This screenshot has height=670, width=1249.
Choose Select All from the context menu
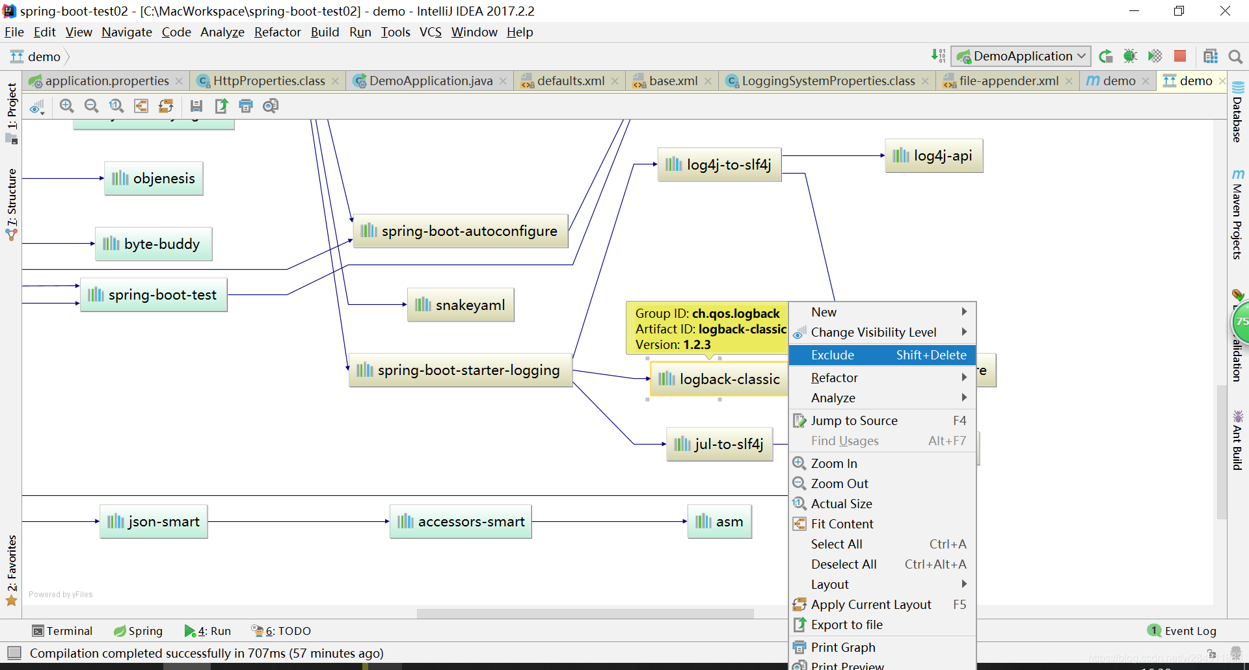[x=882, y=544]
